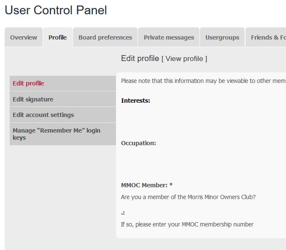Viewport: 286px width, 250px height.
Task: Click the ".:" membership number label
Action: click(123, 213)
